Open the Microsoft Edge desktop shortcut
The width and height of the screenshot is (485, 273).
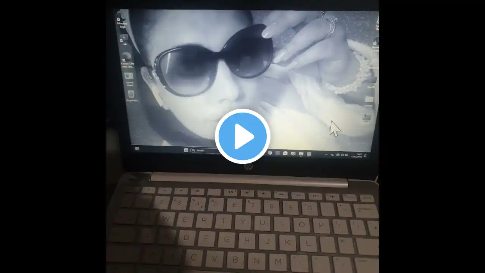coord(122,20)
